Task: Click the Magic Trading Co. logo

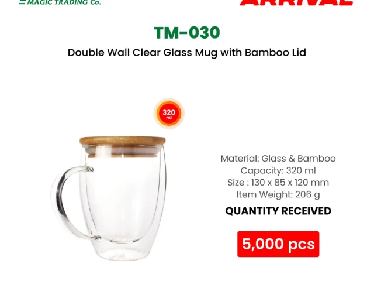Action: point(60,2)
